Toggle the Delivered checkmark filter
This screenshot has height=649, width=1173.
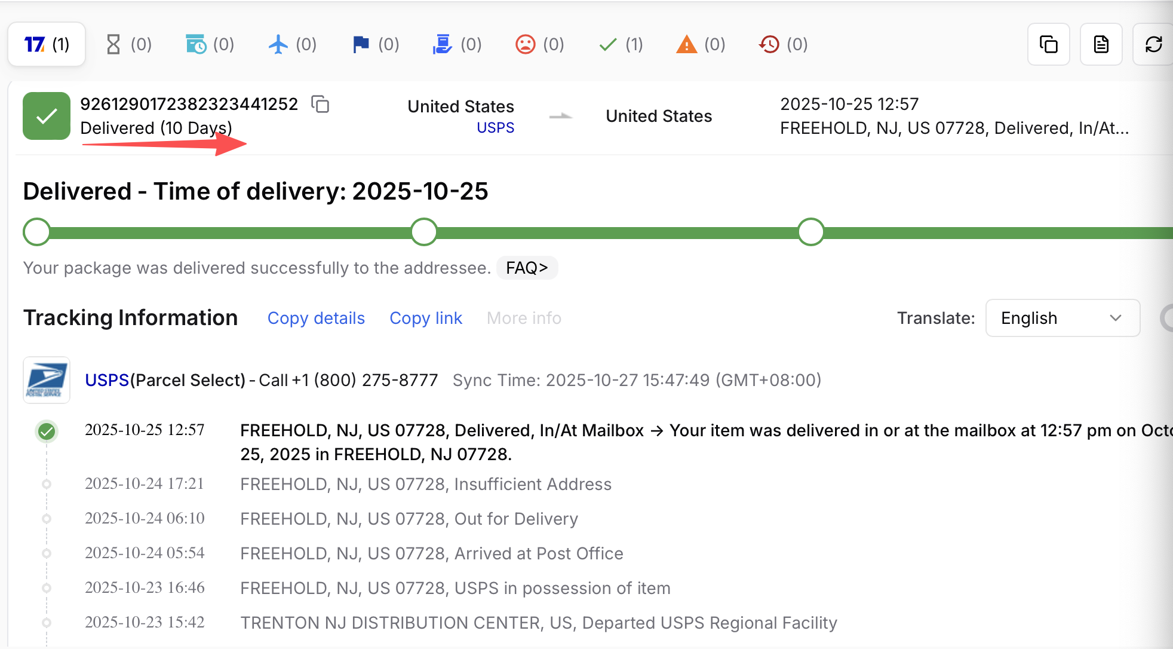(x=607, y=44)
